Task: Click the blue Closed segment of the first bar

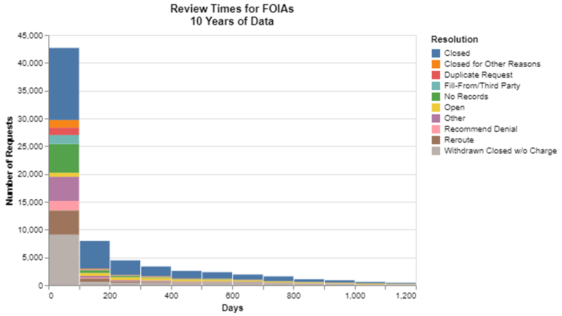Action: click(64, 84)
